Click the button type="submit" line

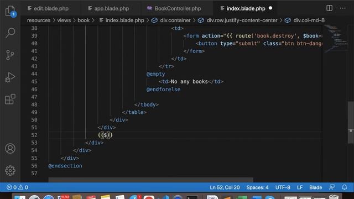click(259, 44)
